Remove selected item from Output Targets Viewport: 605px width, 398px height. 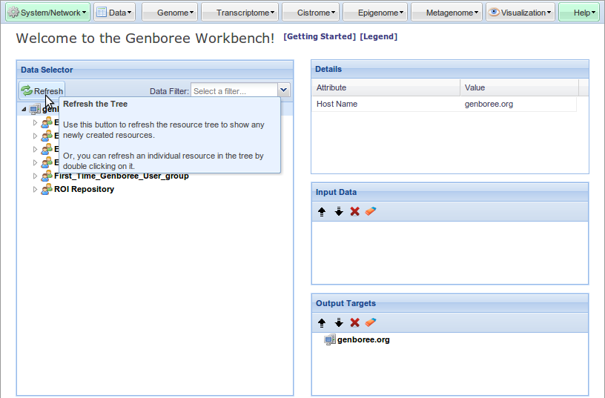pos(355,322)
